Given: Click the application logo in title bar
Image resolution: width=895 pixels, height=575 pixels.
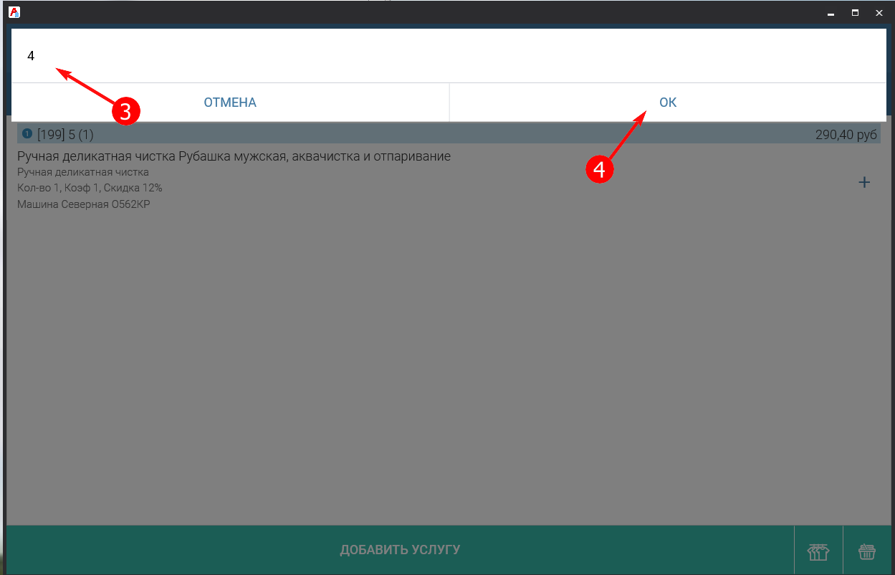Looking at the screenshot, I should coord(14,12).
